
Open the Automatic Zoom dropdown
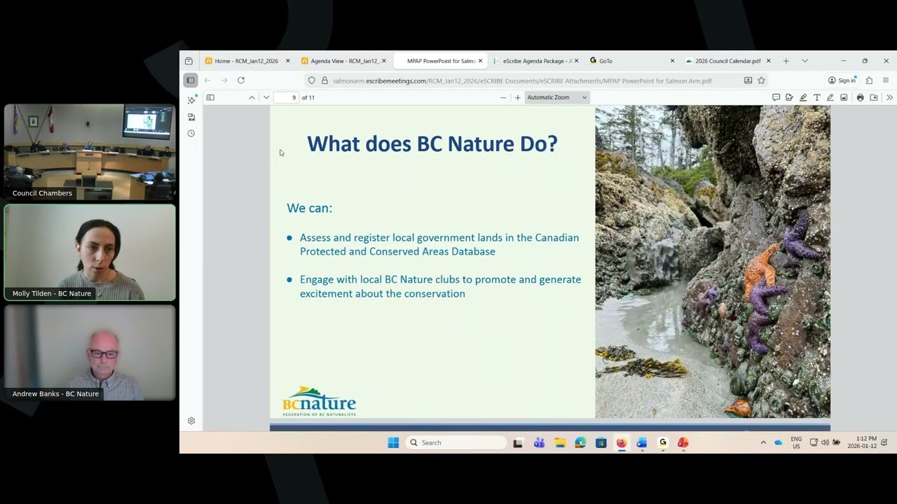click(557, 97)
